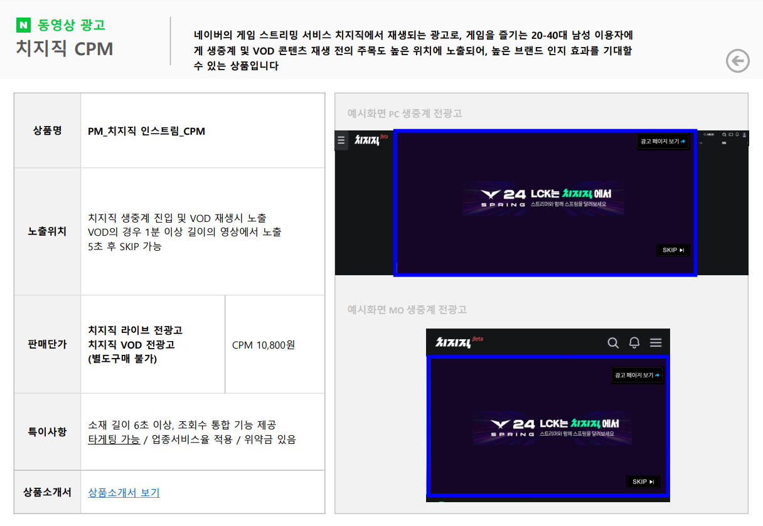Click the notification bell in the PC example header
This screenshot has height=526, width=763.
(737, 134)
